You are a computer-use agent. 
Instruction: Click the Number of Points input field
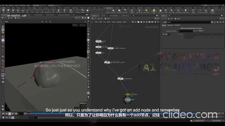point(186,31)
